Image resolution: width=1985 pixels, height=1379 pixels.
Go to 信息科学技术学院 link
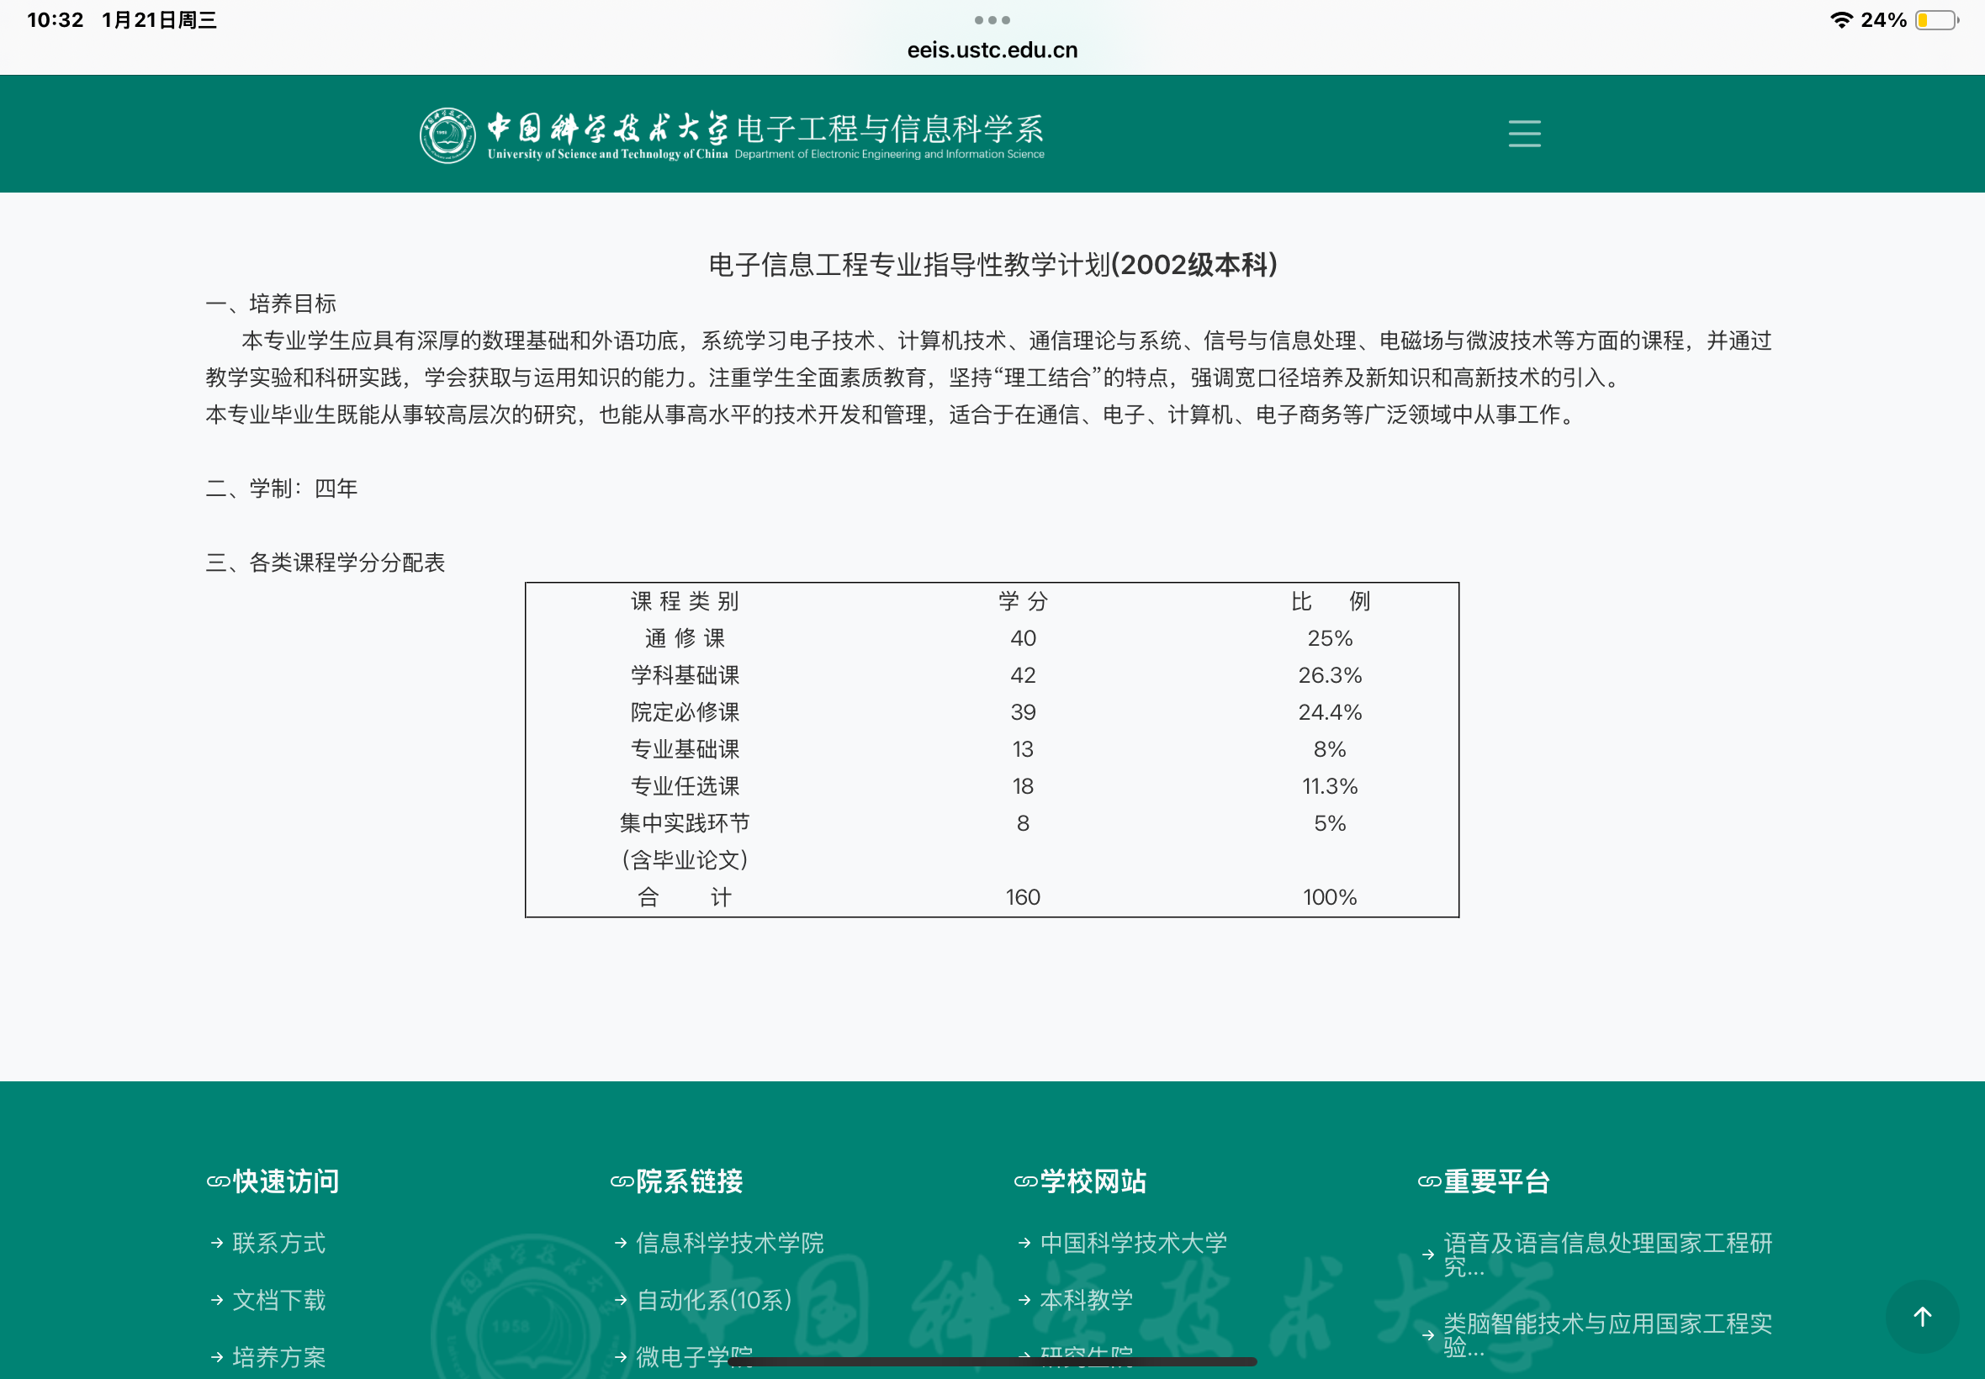(729, 1243)
